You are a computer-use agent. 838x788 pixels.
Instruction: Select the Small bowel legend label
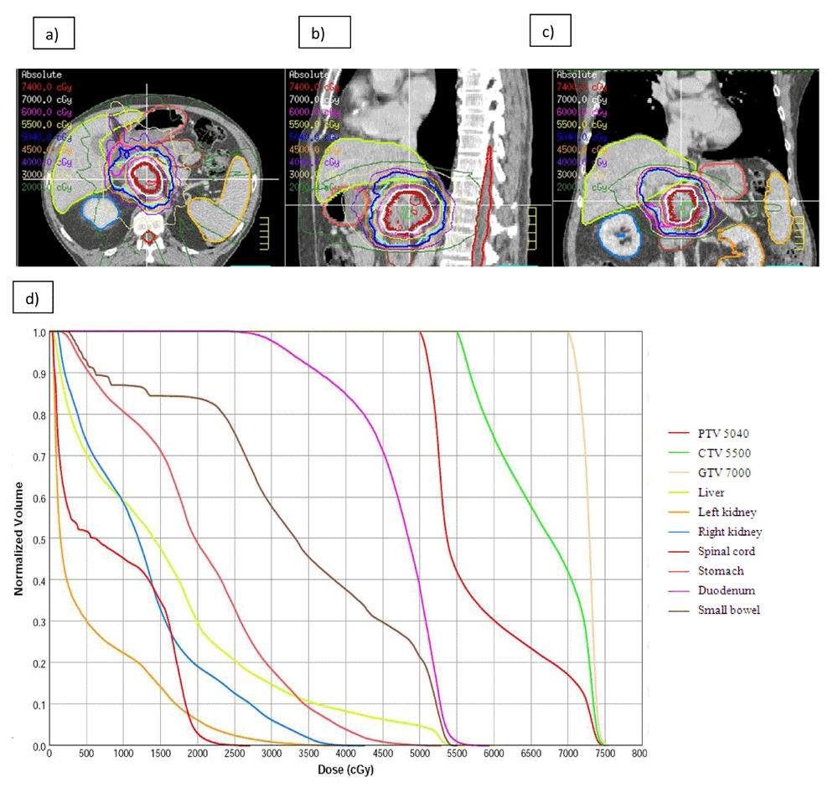point(729,610)
